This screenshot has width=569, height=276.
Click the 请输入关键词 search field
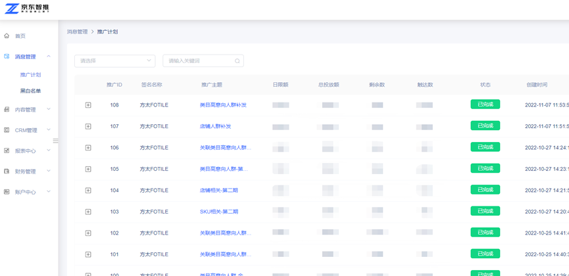[x=197, y=61]
